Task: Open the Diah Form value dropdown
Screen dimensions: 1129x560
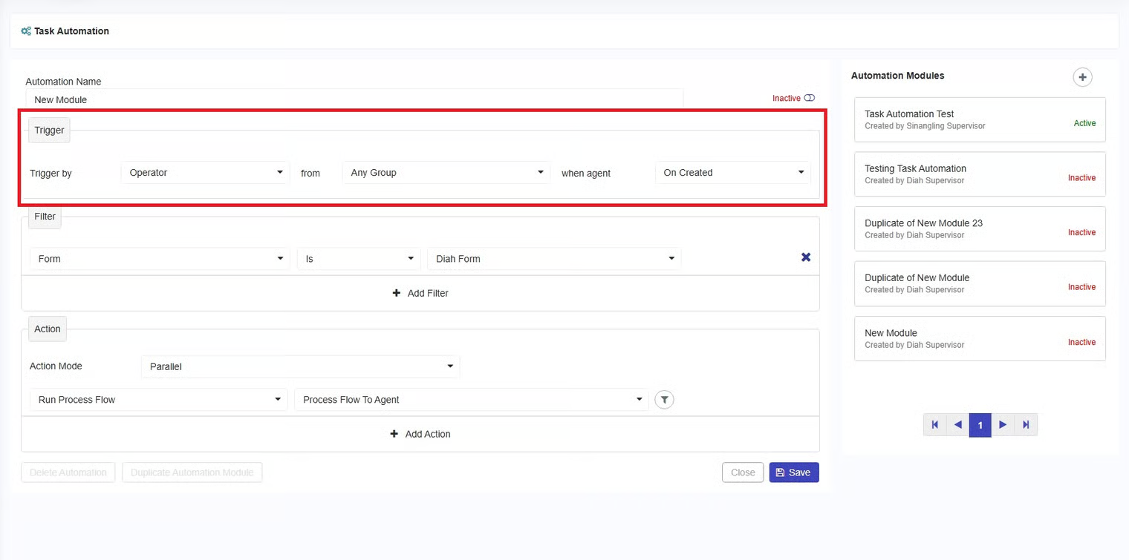Action: coord(553,259)
